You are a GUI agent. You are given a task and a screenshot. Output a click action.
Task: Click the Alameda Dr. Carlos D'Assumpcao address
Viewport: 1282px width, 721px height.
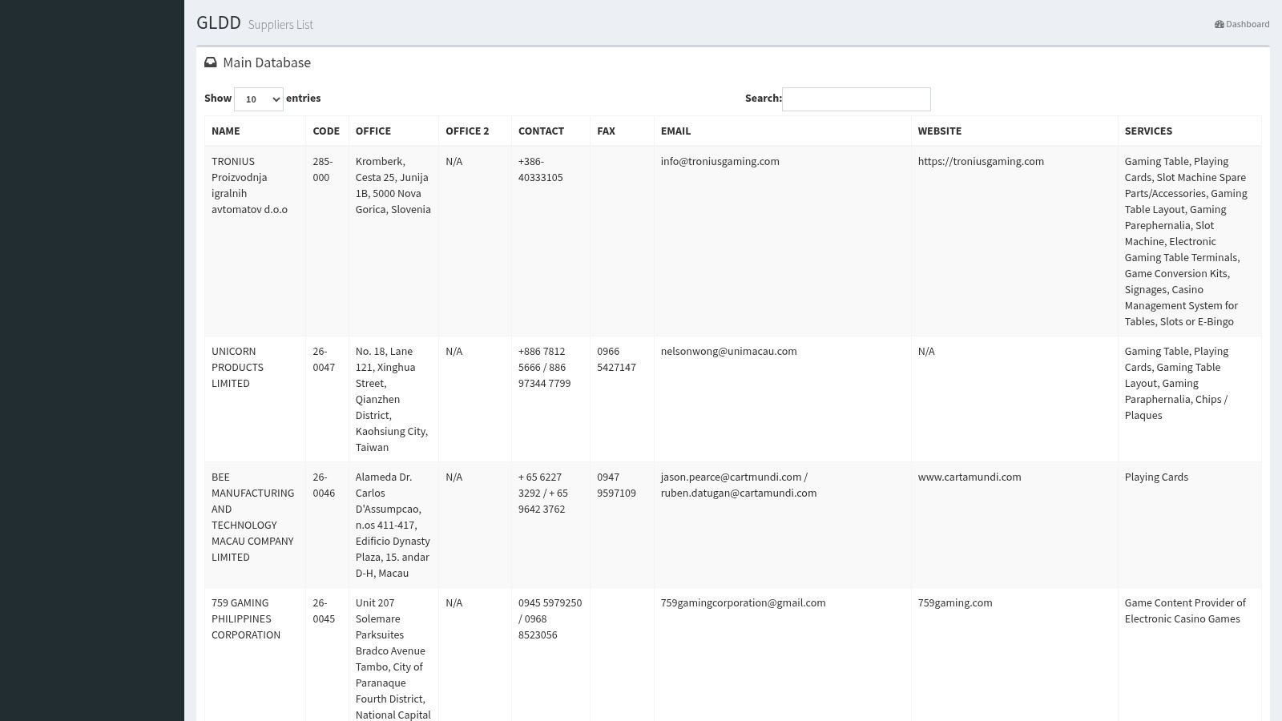point(393,525)
